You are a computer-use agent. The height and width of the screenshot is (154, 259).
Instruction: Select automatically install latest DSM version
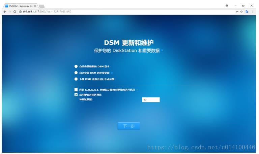(76, 66)
